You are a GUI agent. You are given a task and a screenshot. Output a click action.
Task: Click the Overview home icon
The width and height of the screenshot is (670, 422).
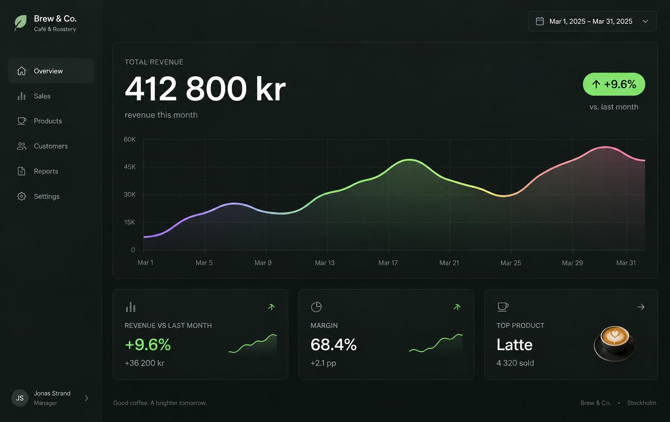21,71
